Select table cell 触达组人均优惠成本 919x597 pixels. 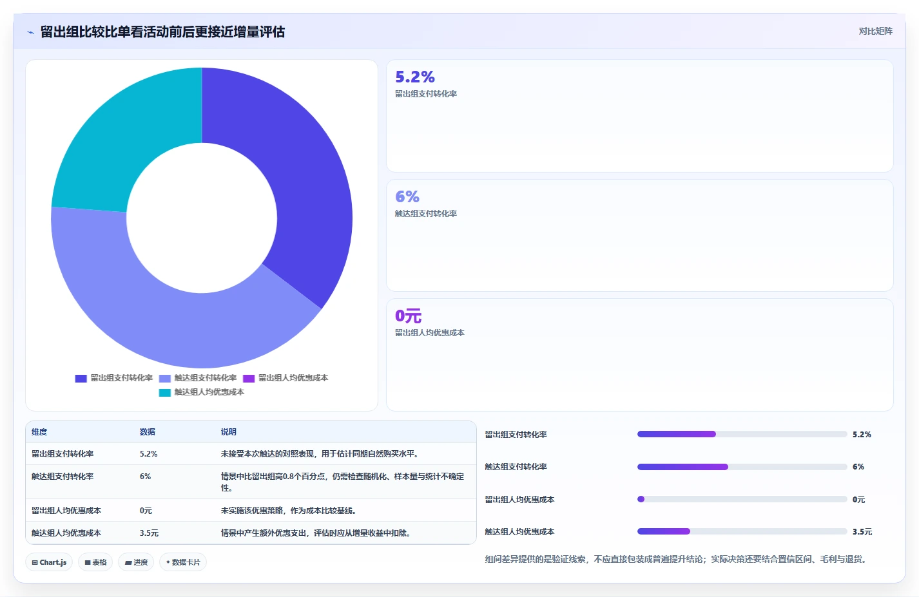(66, 533)
